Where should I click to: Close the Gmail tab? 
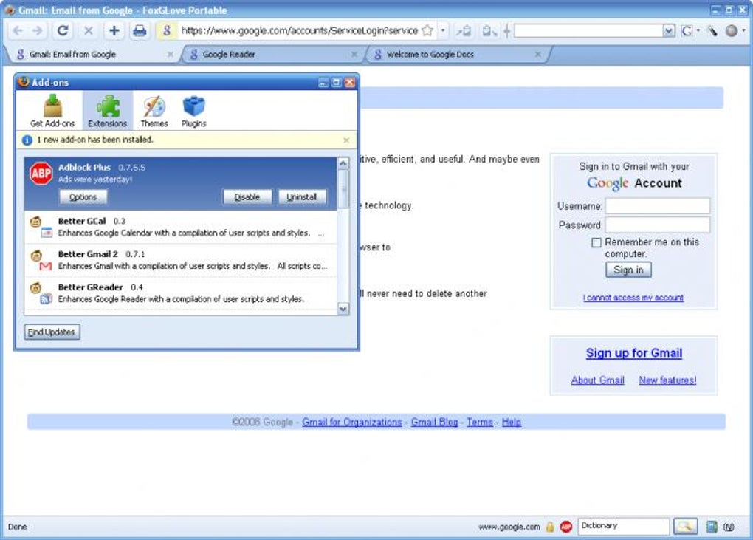coord(170,54)
